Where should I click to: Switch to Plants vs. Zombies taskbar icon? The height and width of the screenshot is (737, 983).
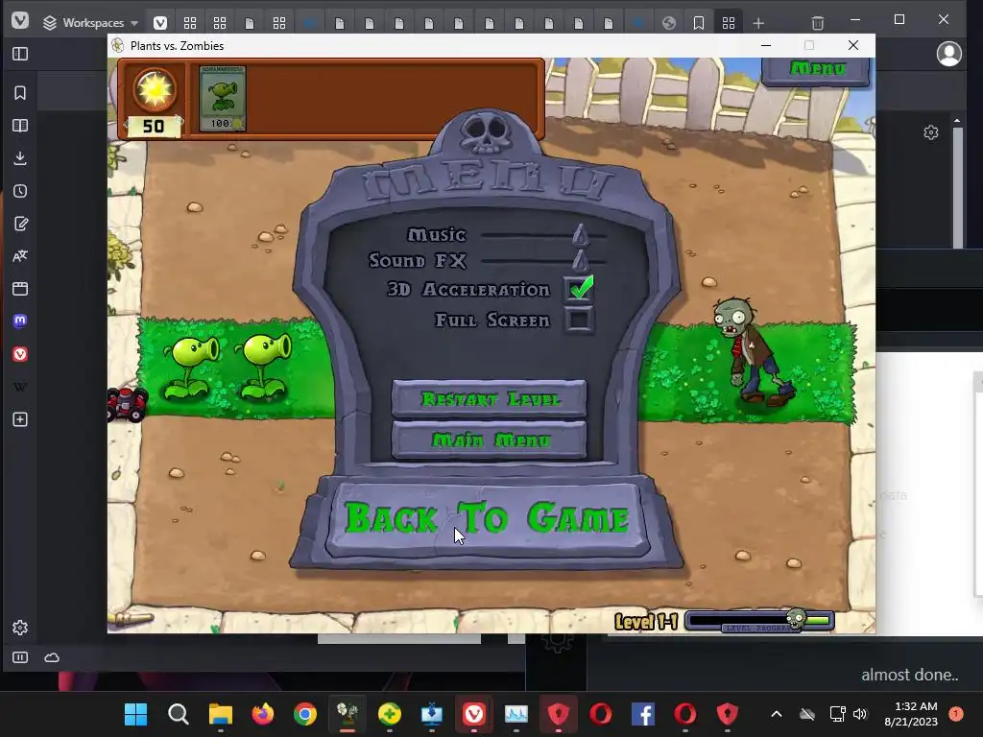click(x=348, y=714)
